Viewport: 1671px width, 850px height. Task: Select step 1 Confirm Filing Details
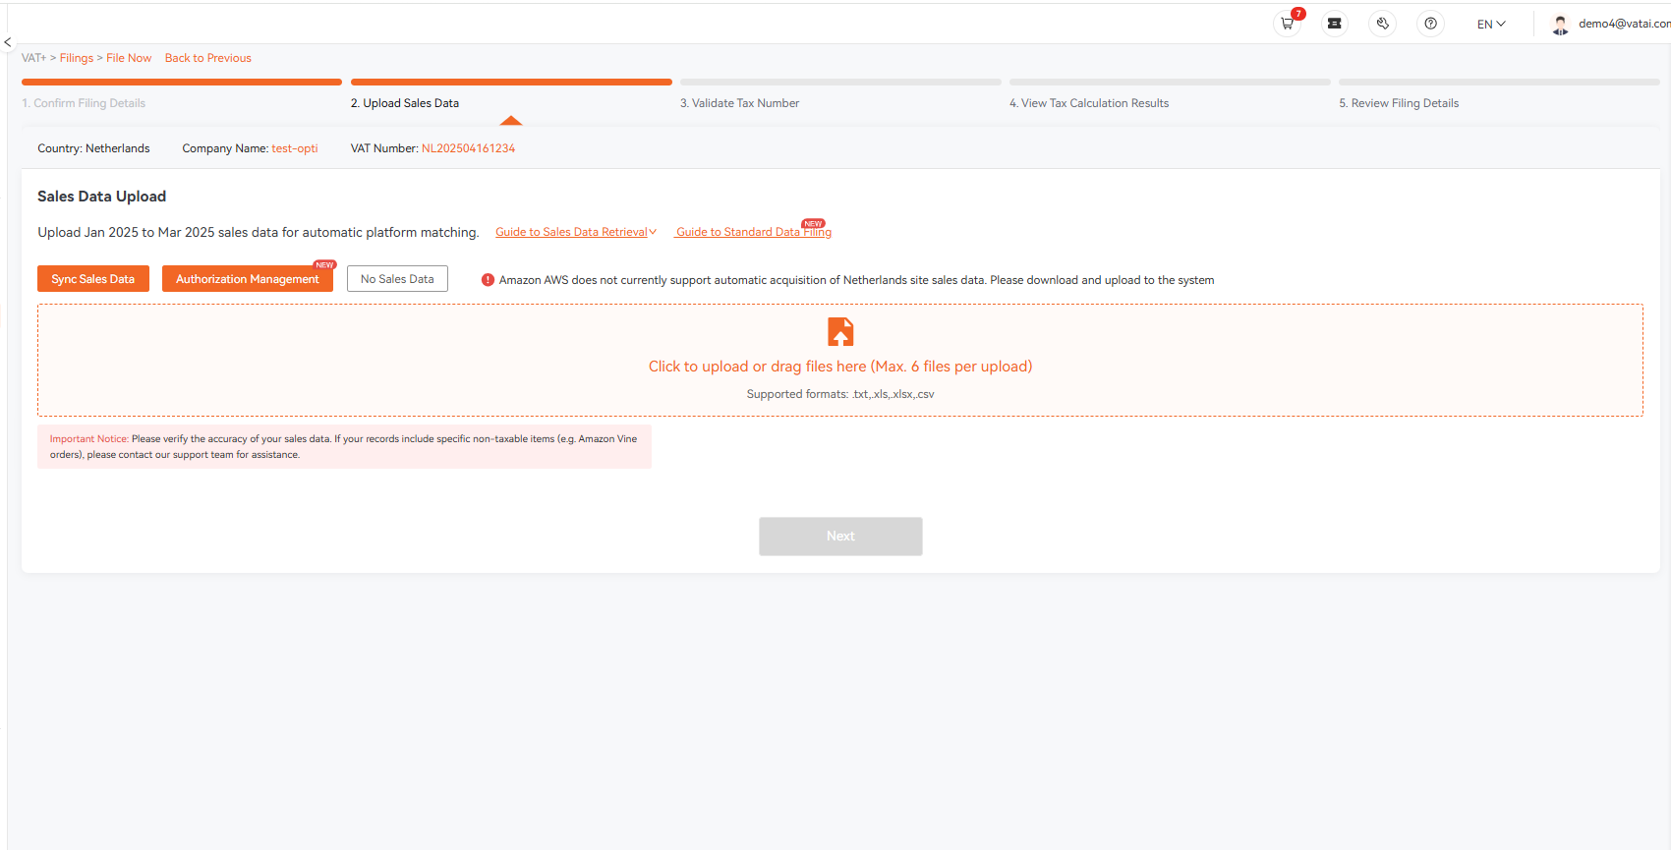[84, 103]
